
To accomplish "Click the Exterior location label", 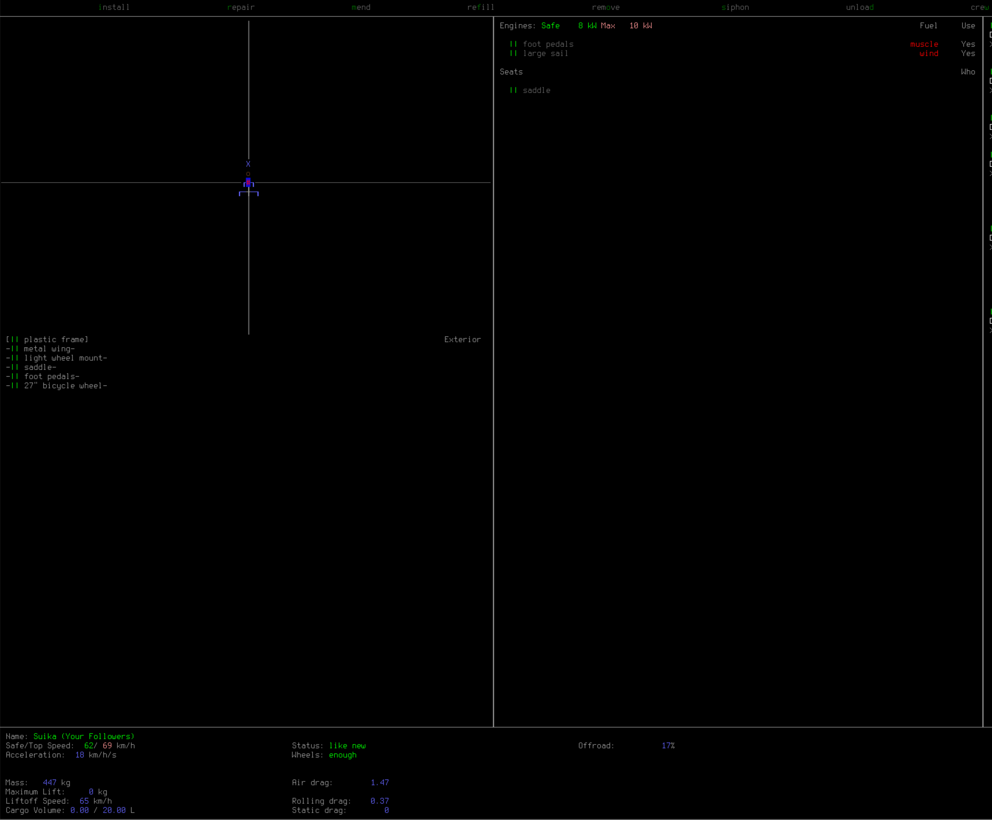I will pos(462,340).
